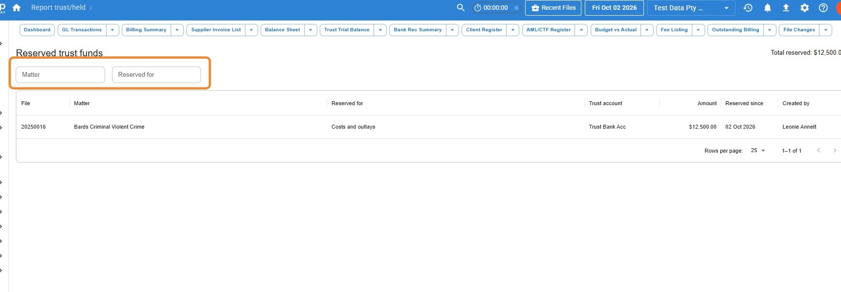Click the timer clock icon

point(478,8)
